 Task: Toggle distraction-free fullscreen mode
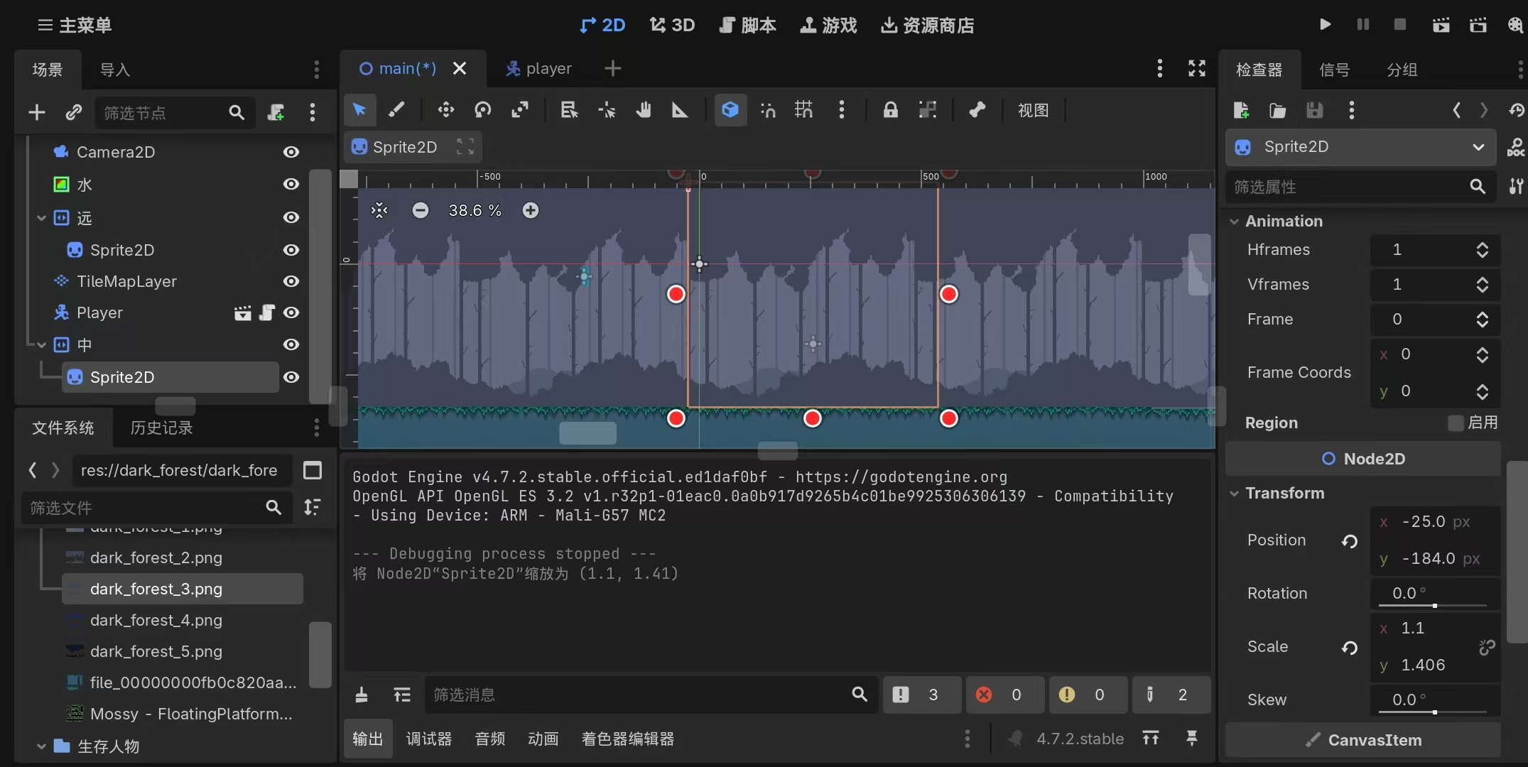coord(1197,69)
